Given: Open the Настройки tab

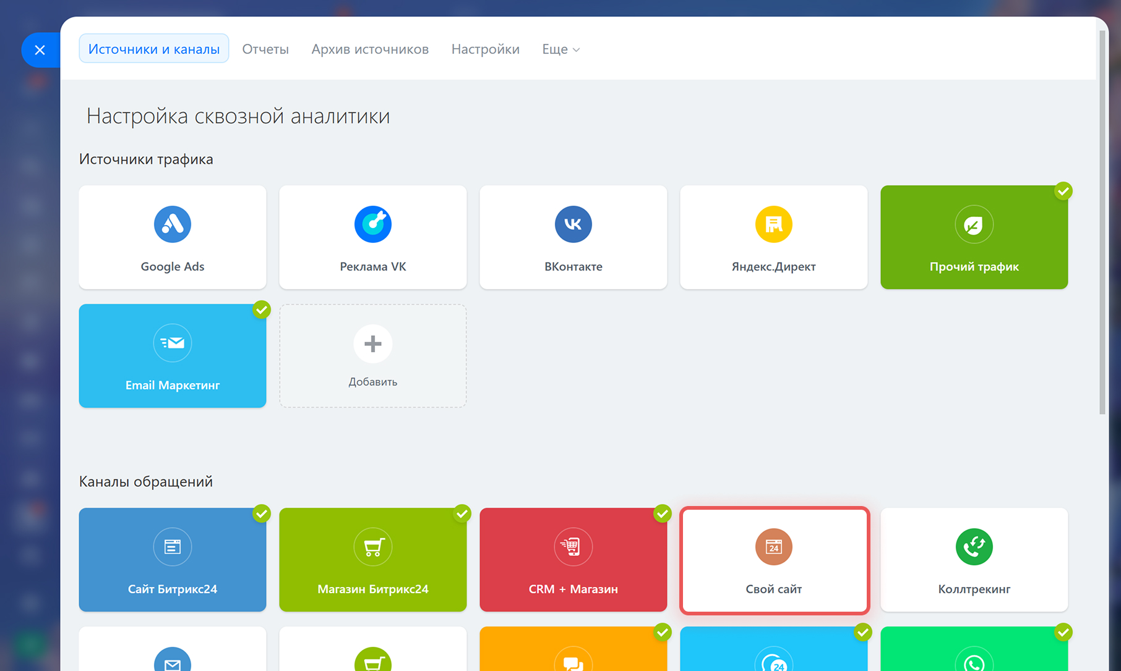Looking at the screenshot, I should click(486, 49).
